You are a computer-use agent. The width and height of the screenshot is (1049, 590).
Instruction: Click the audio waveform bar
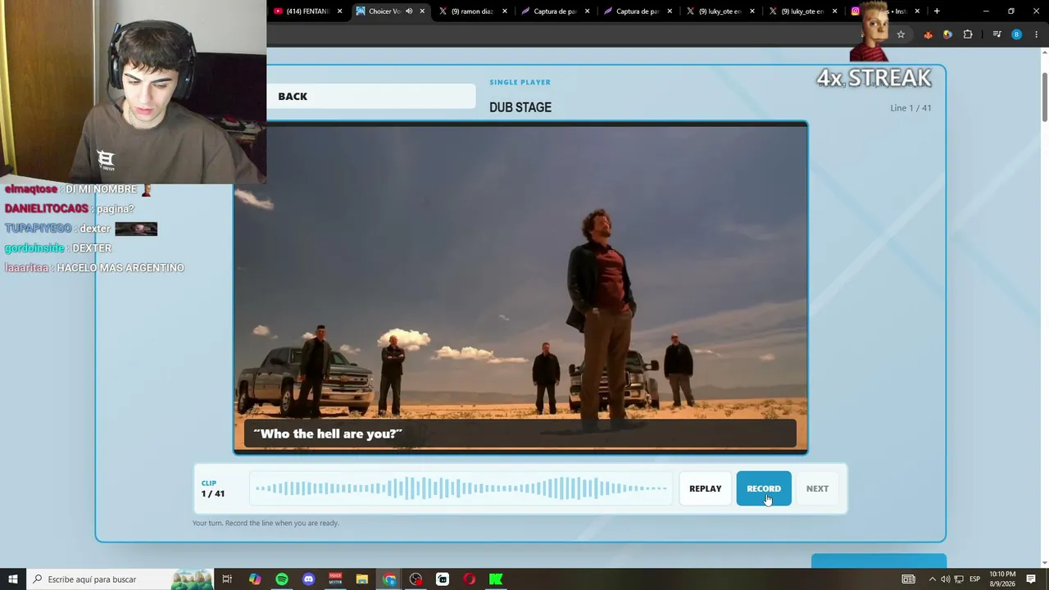pyautogui.click(x=461, y=488)
